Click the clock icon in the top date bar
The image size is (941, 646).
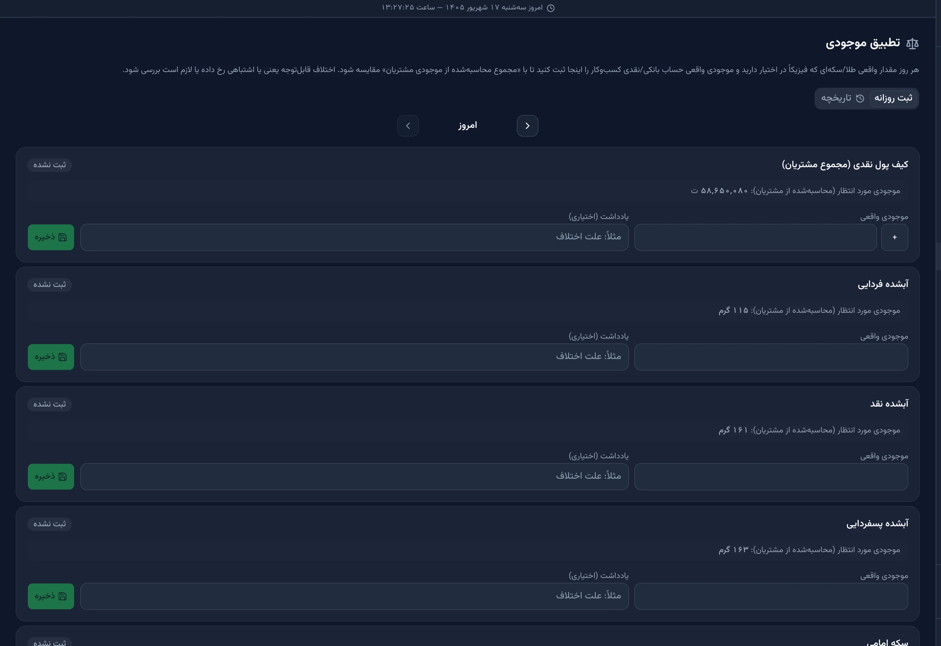(551, 8)
